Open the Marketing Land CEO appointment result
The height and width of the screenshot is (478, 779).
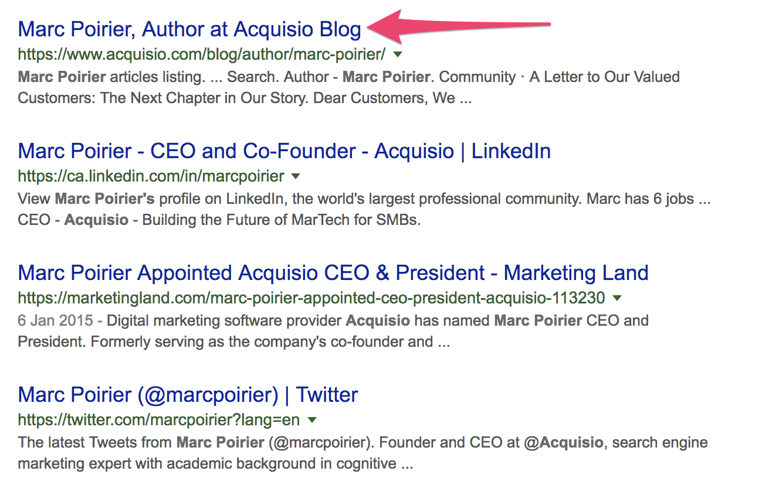click(x=333, y=273)
